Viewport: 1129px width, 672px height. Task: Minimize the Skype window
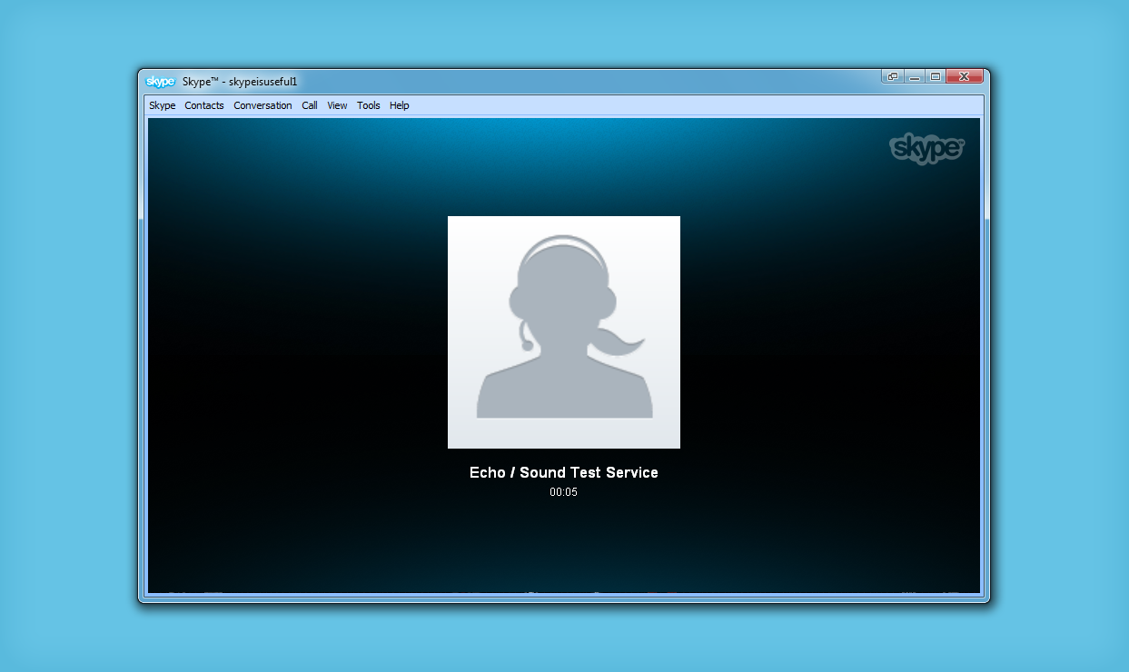pos(915,77)
